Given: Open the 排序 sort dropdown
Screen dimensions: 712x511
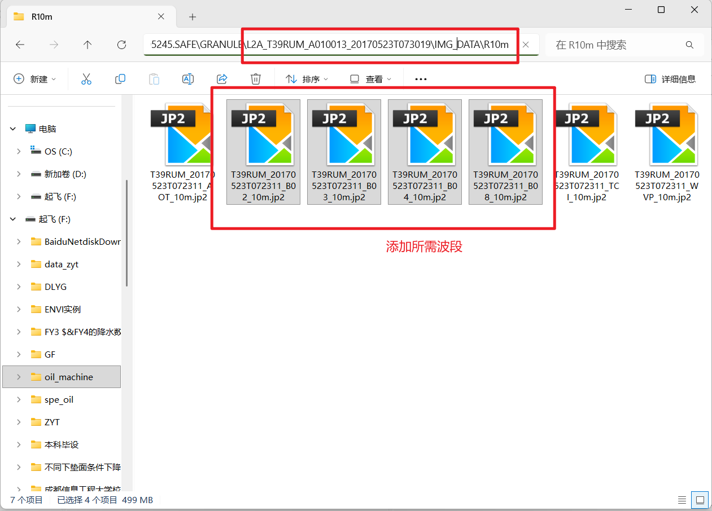Looking at the screenshot, I should click(307, 79).
